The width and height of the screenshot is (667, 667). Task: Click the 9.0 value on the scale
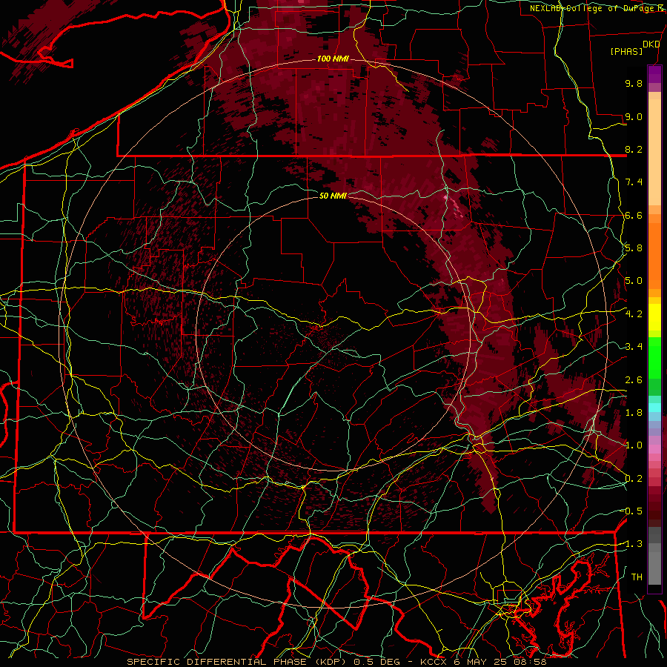[634, 116]
